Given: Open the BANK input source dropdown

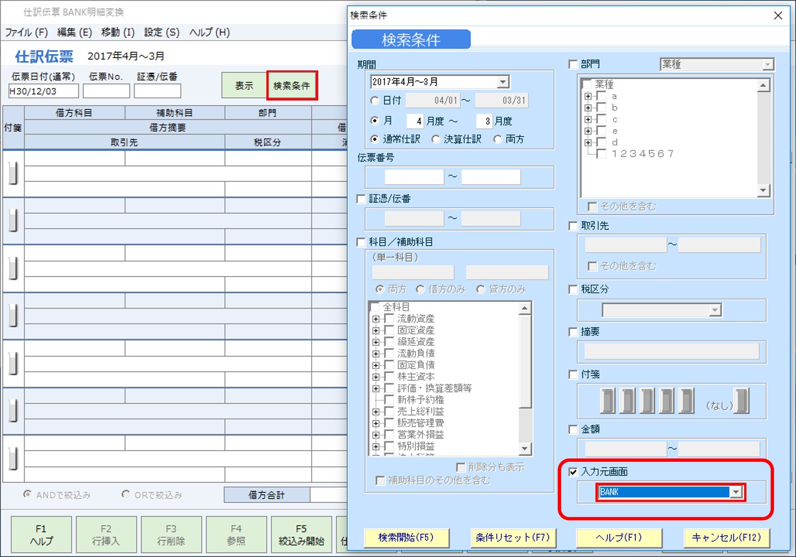Looking at the screenshot, I should click(737, 492).
